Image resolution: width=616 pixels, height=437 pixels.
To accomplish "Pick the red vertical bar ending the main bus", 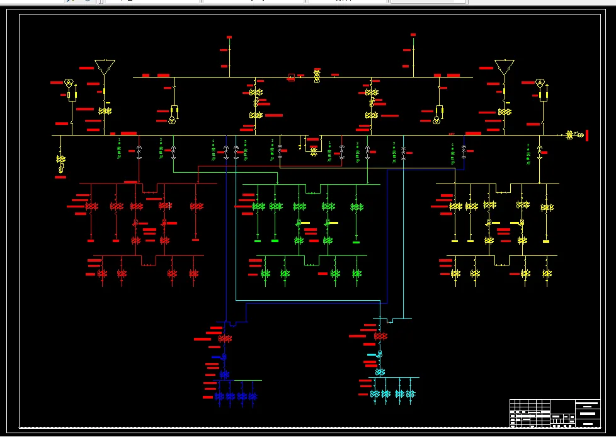I will coord(587,135).
